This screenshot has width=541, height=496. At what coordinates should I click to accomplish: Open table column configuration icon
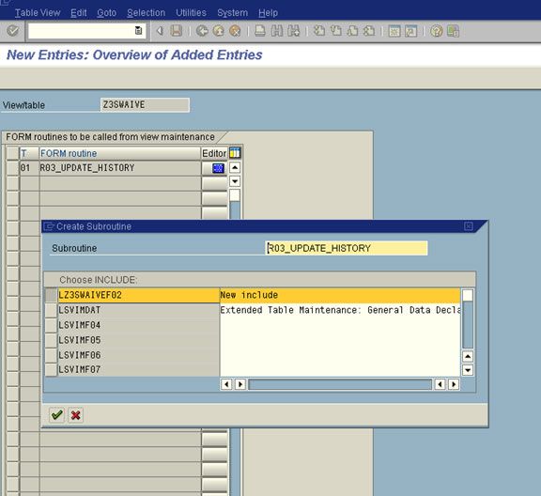[235, 153]
